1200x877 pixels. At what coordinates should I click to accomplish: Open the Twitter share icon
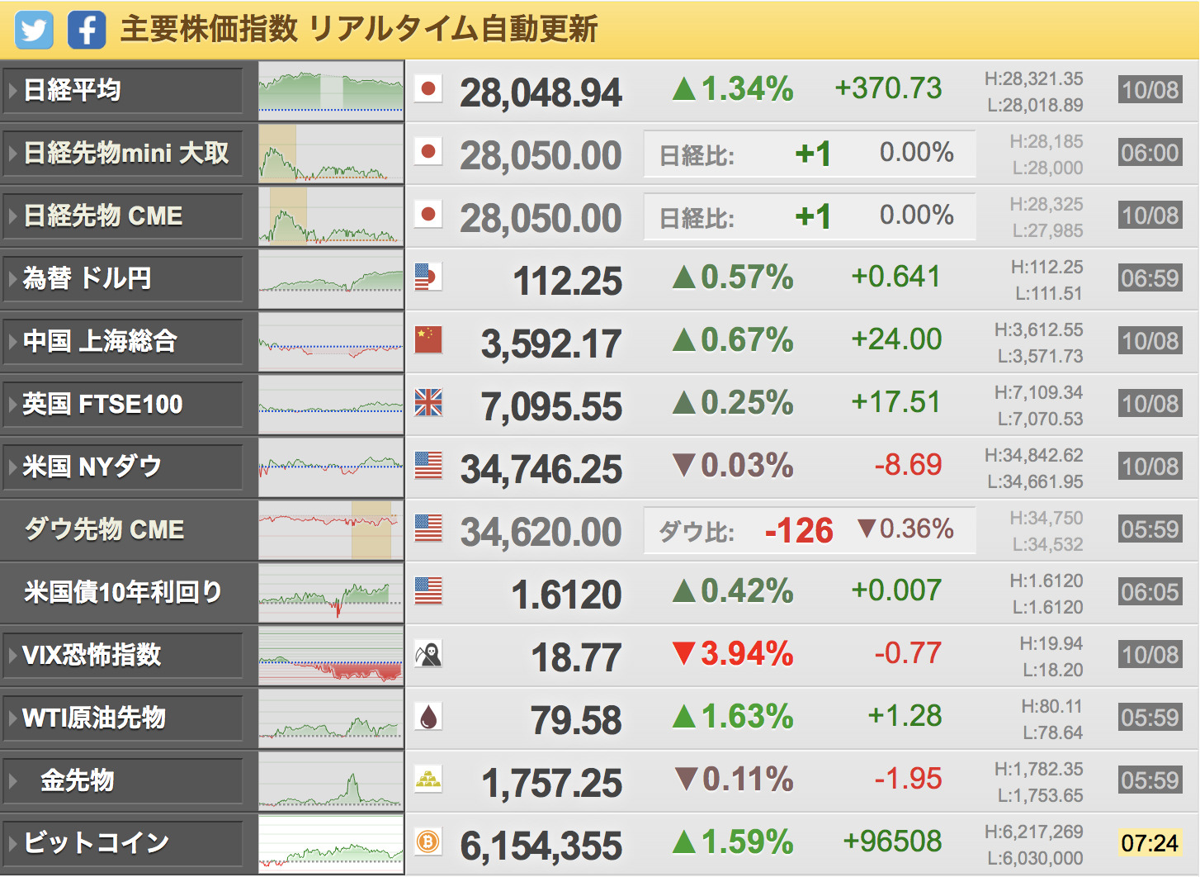34,30
